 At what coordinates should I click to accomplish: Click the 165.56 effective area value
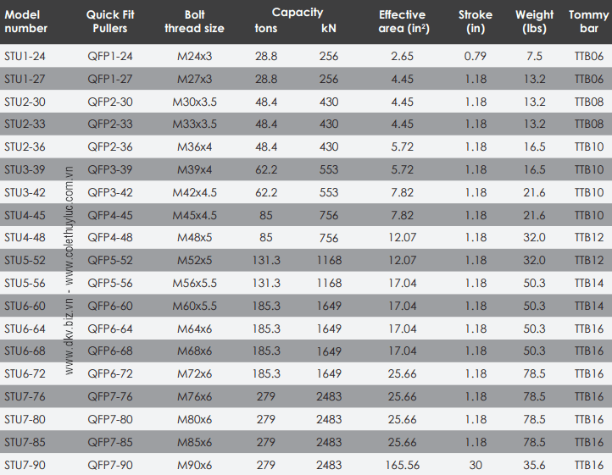(x=403, y=465)
